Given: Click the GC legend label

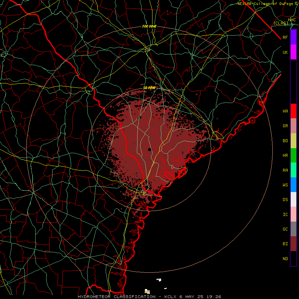Looking at the screenshot, I should coord(285,229).
